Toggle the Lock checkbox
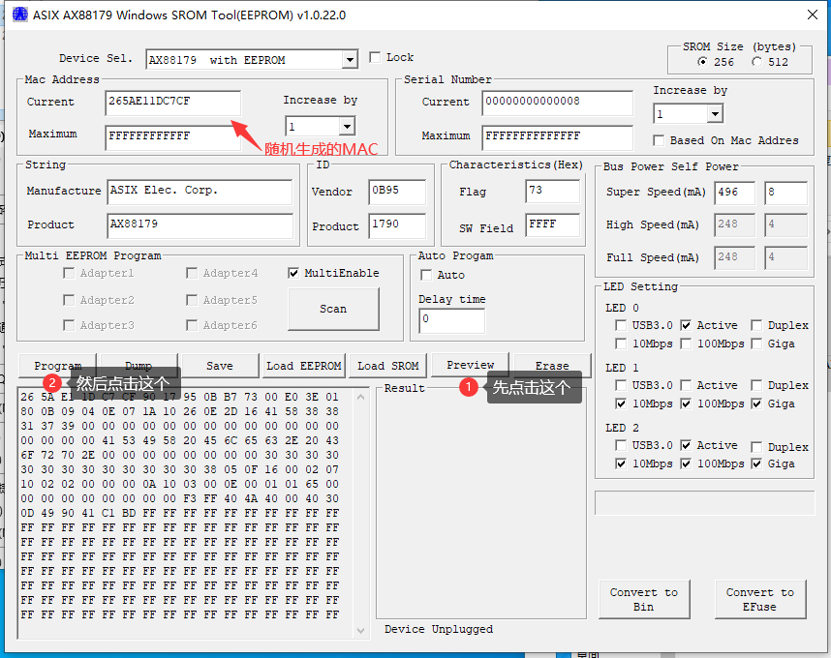 [375, 57]
